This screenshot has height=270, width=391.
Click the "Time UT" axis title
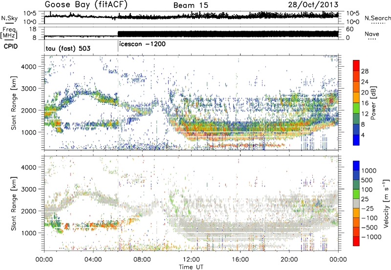point(191,267)
